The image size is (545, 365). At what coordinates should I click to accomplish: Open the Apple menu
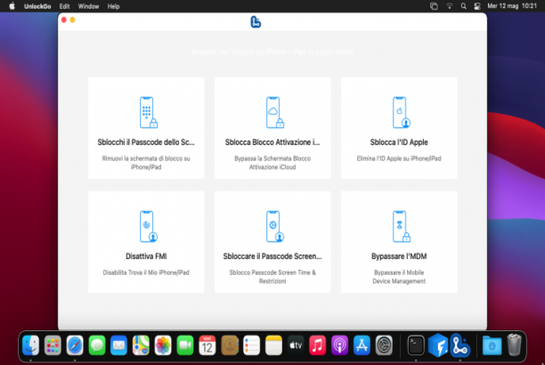pyautogui.click(x=12, y=6)
